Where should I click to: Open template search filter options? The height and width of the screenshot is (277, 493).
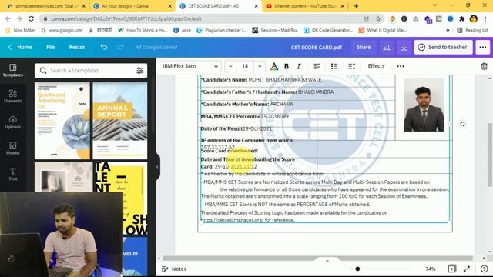click(x=140, y=71)
